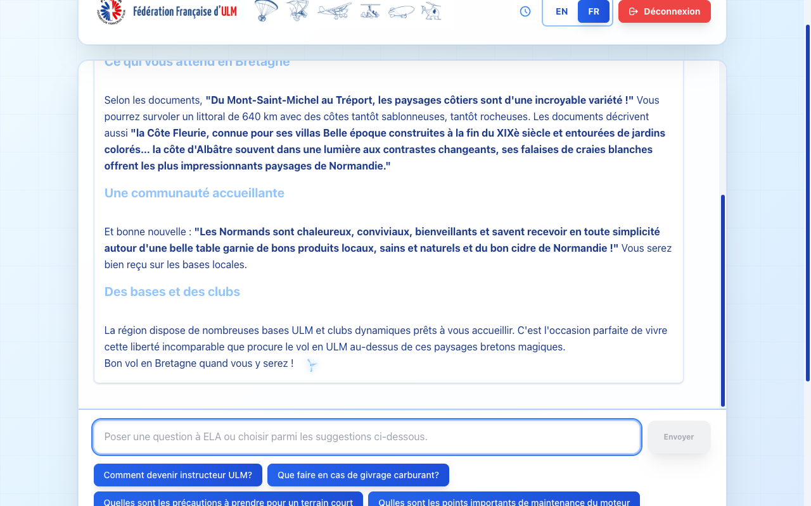Switch language to EN

click(561, 11)
